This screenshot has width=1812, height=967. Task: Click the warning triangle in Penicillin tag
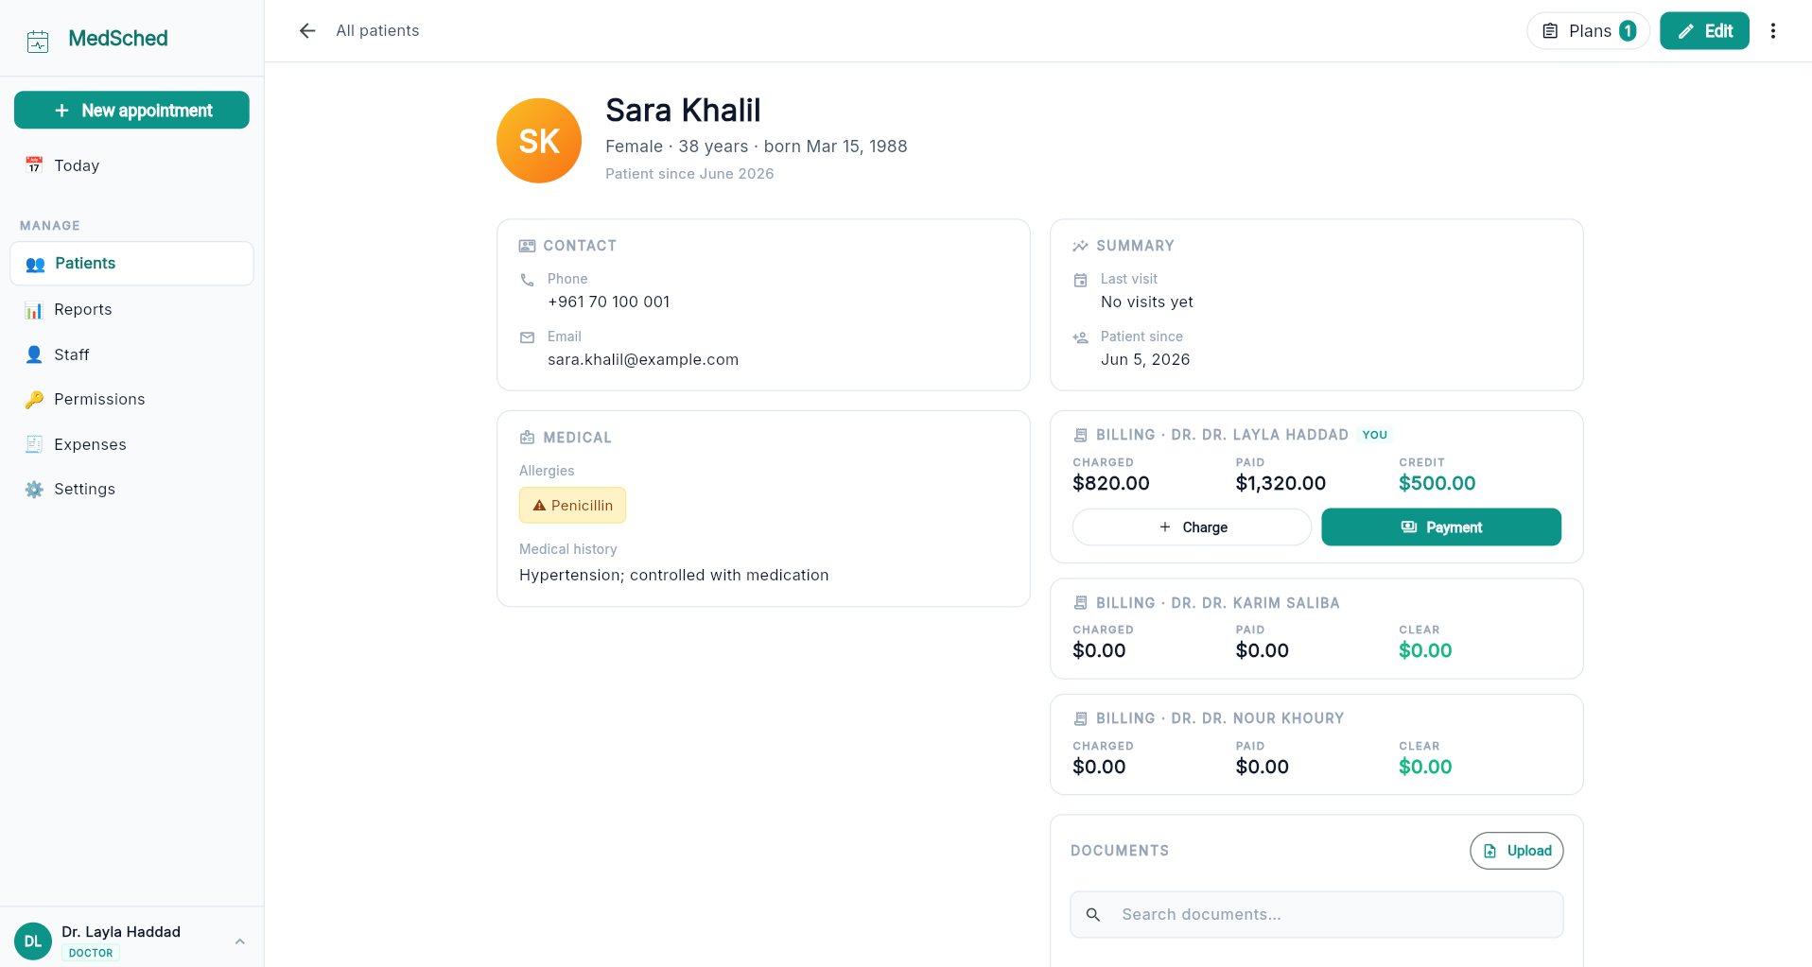[540, 506]
